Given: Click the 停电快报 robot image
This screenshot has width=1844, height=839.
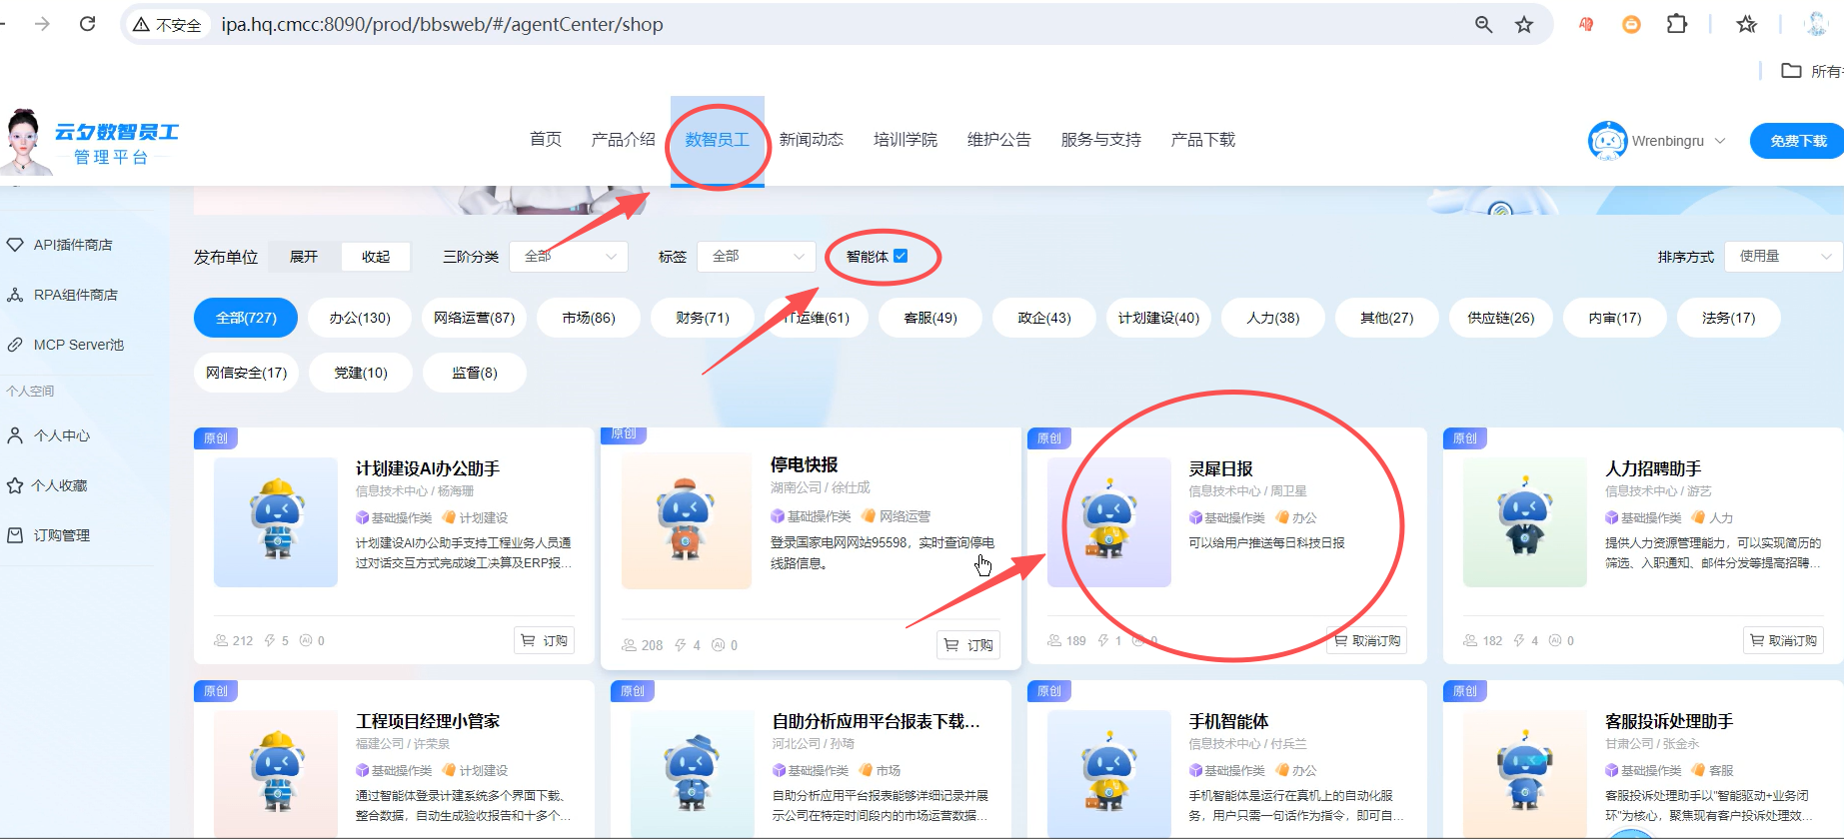Looking at the screenshot, I should point(686,520).
